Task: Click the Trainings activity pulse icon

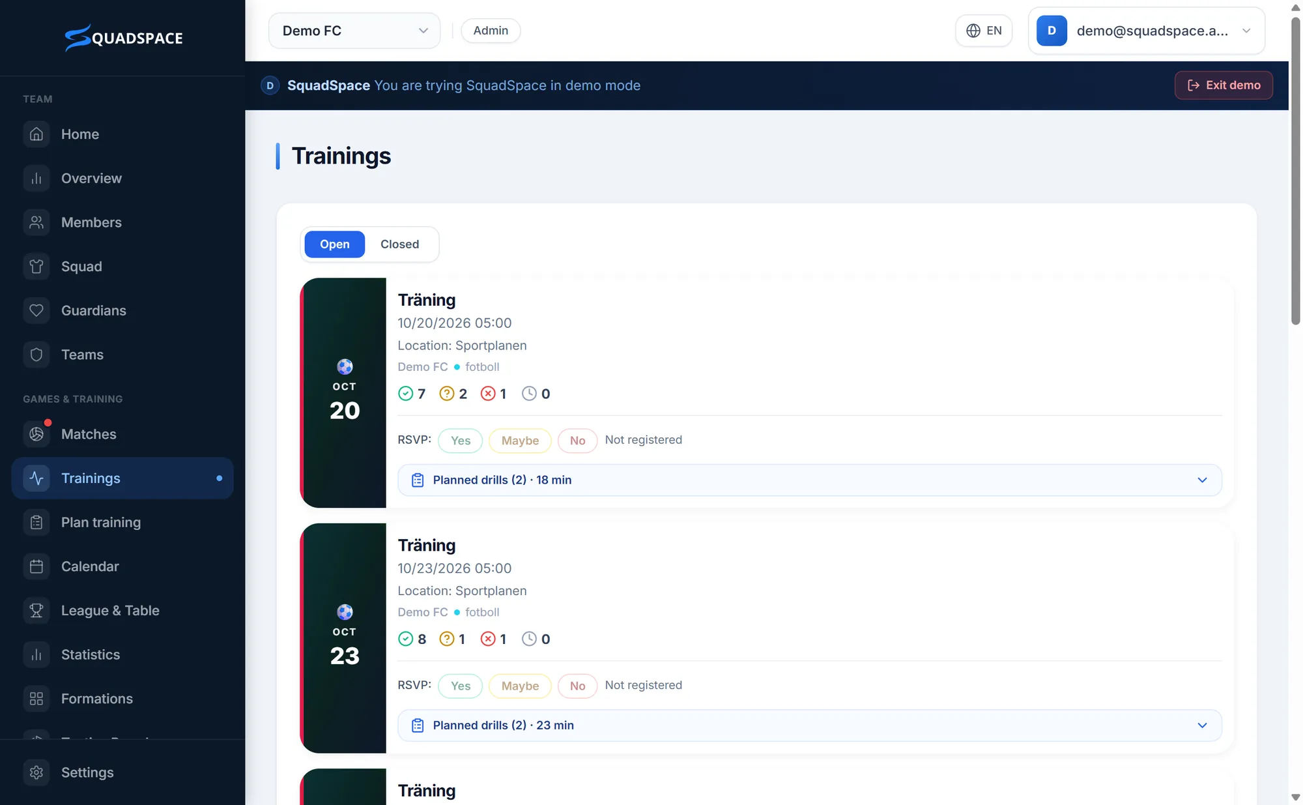Action: coord(36,478)
